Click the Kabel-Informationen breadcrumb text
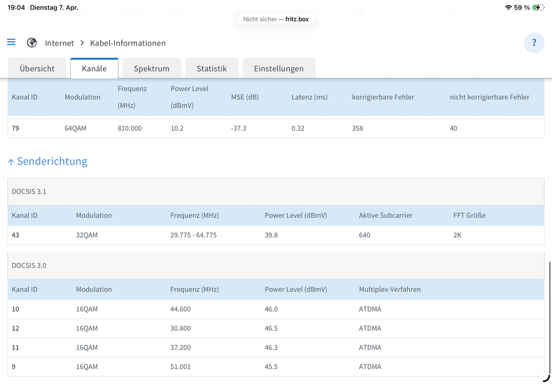 [x=128, y=43]
